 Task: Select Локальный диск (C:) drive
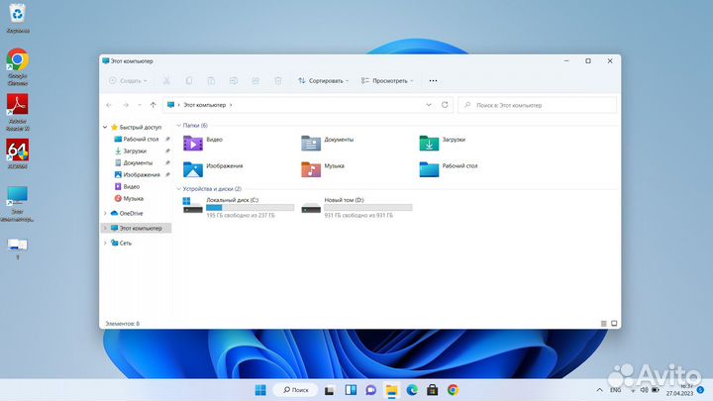[x=239, y=207]
